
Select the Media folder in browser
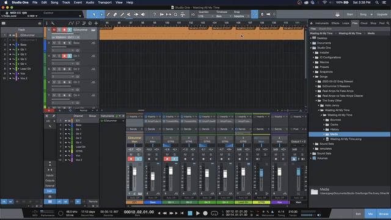coord(349,134)
